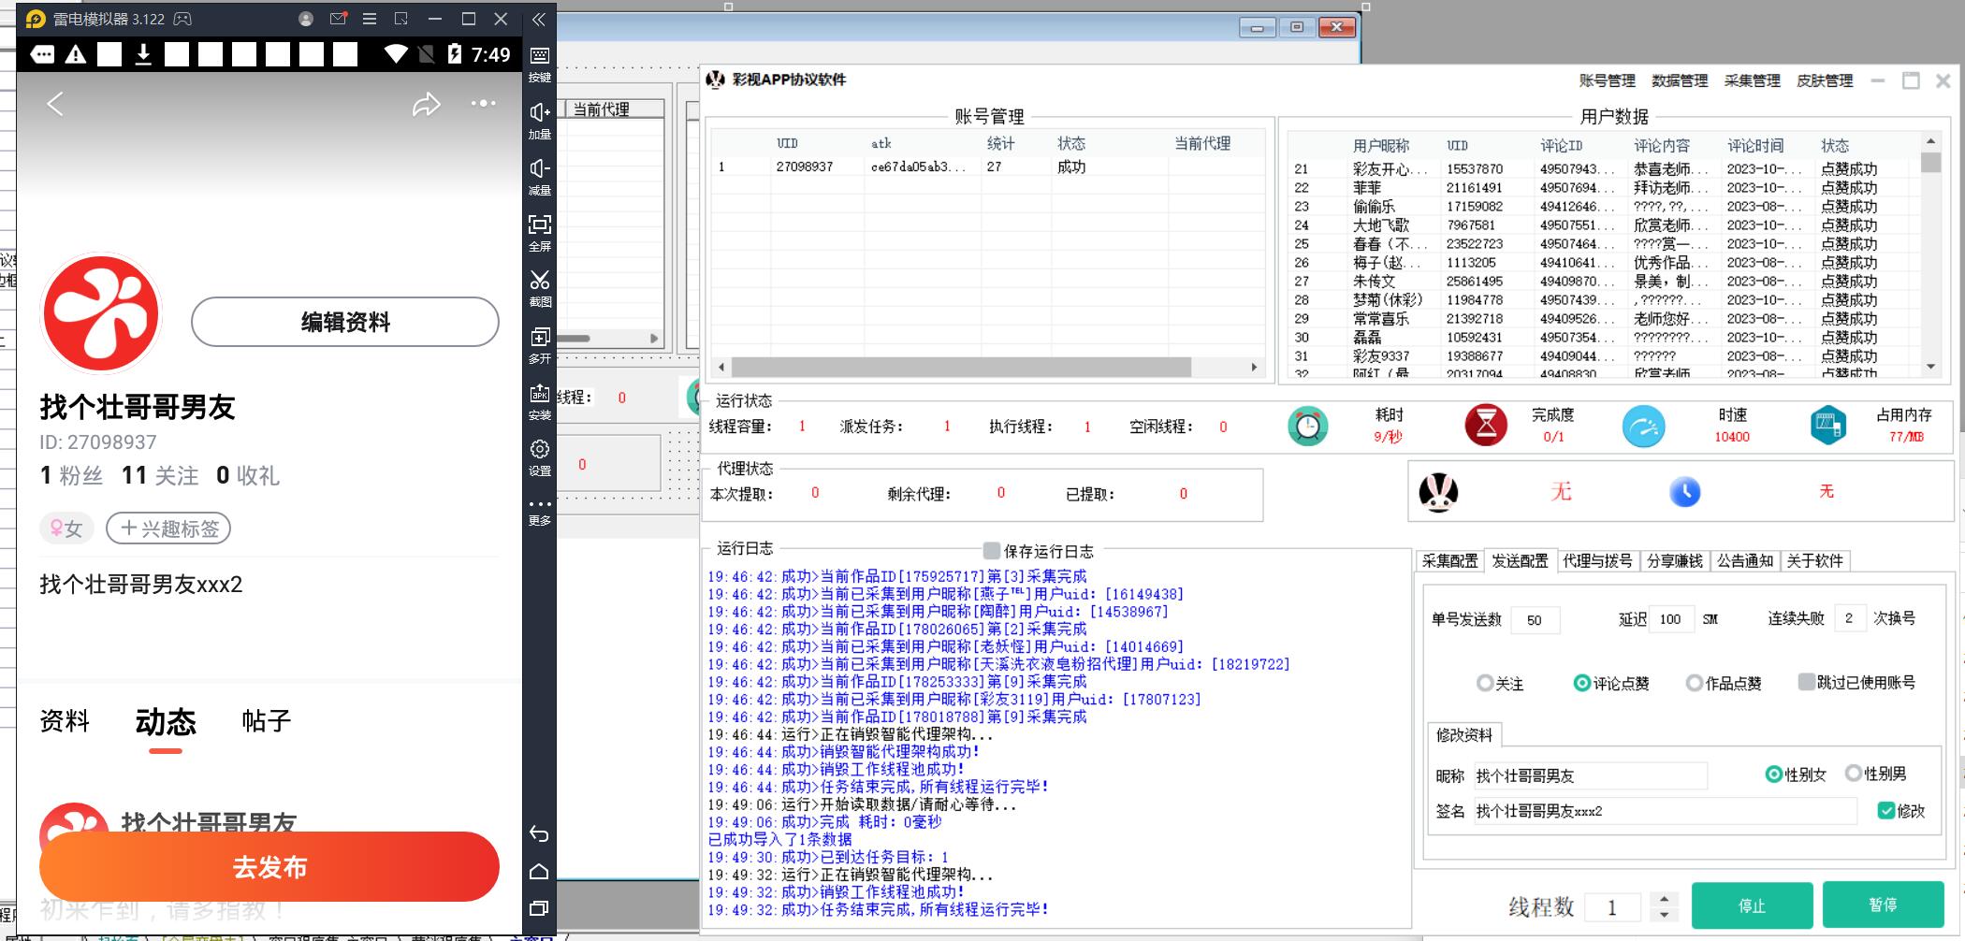Click the emulator volume up icon
Image resolution: width=1965 pixels, height=941 pixels.
click(540, 113)
